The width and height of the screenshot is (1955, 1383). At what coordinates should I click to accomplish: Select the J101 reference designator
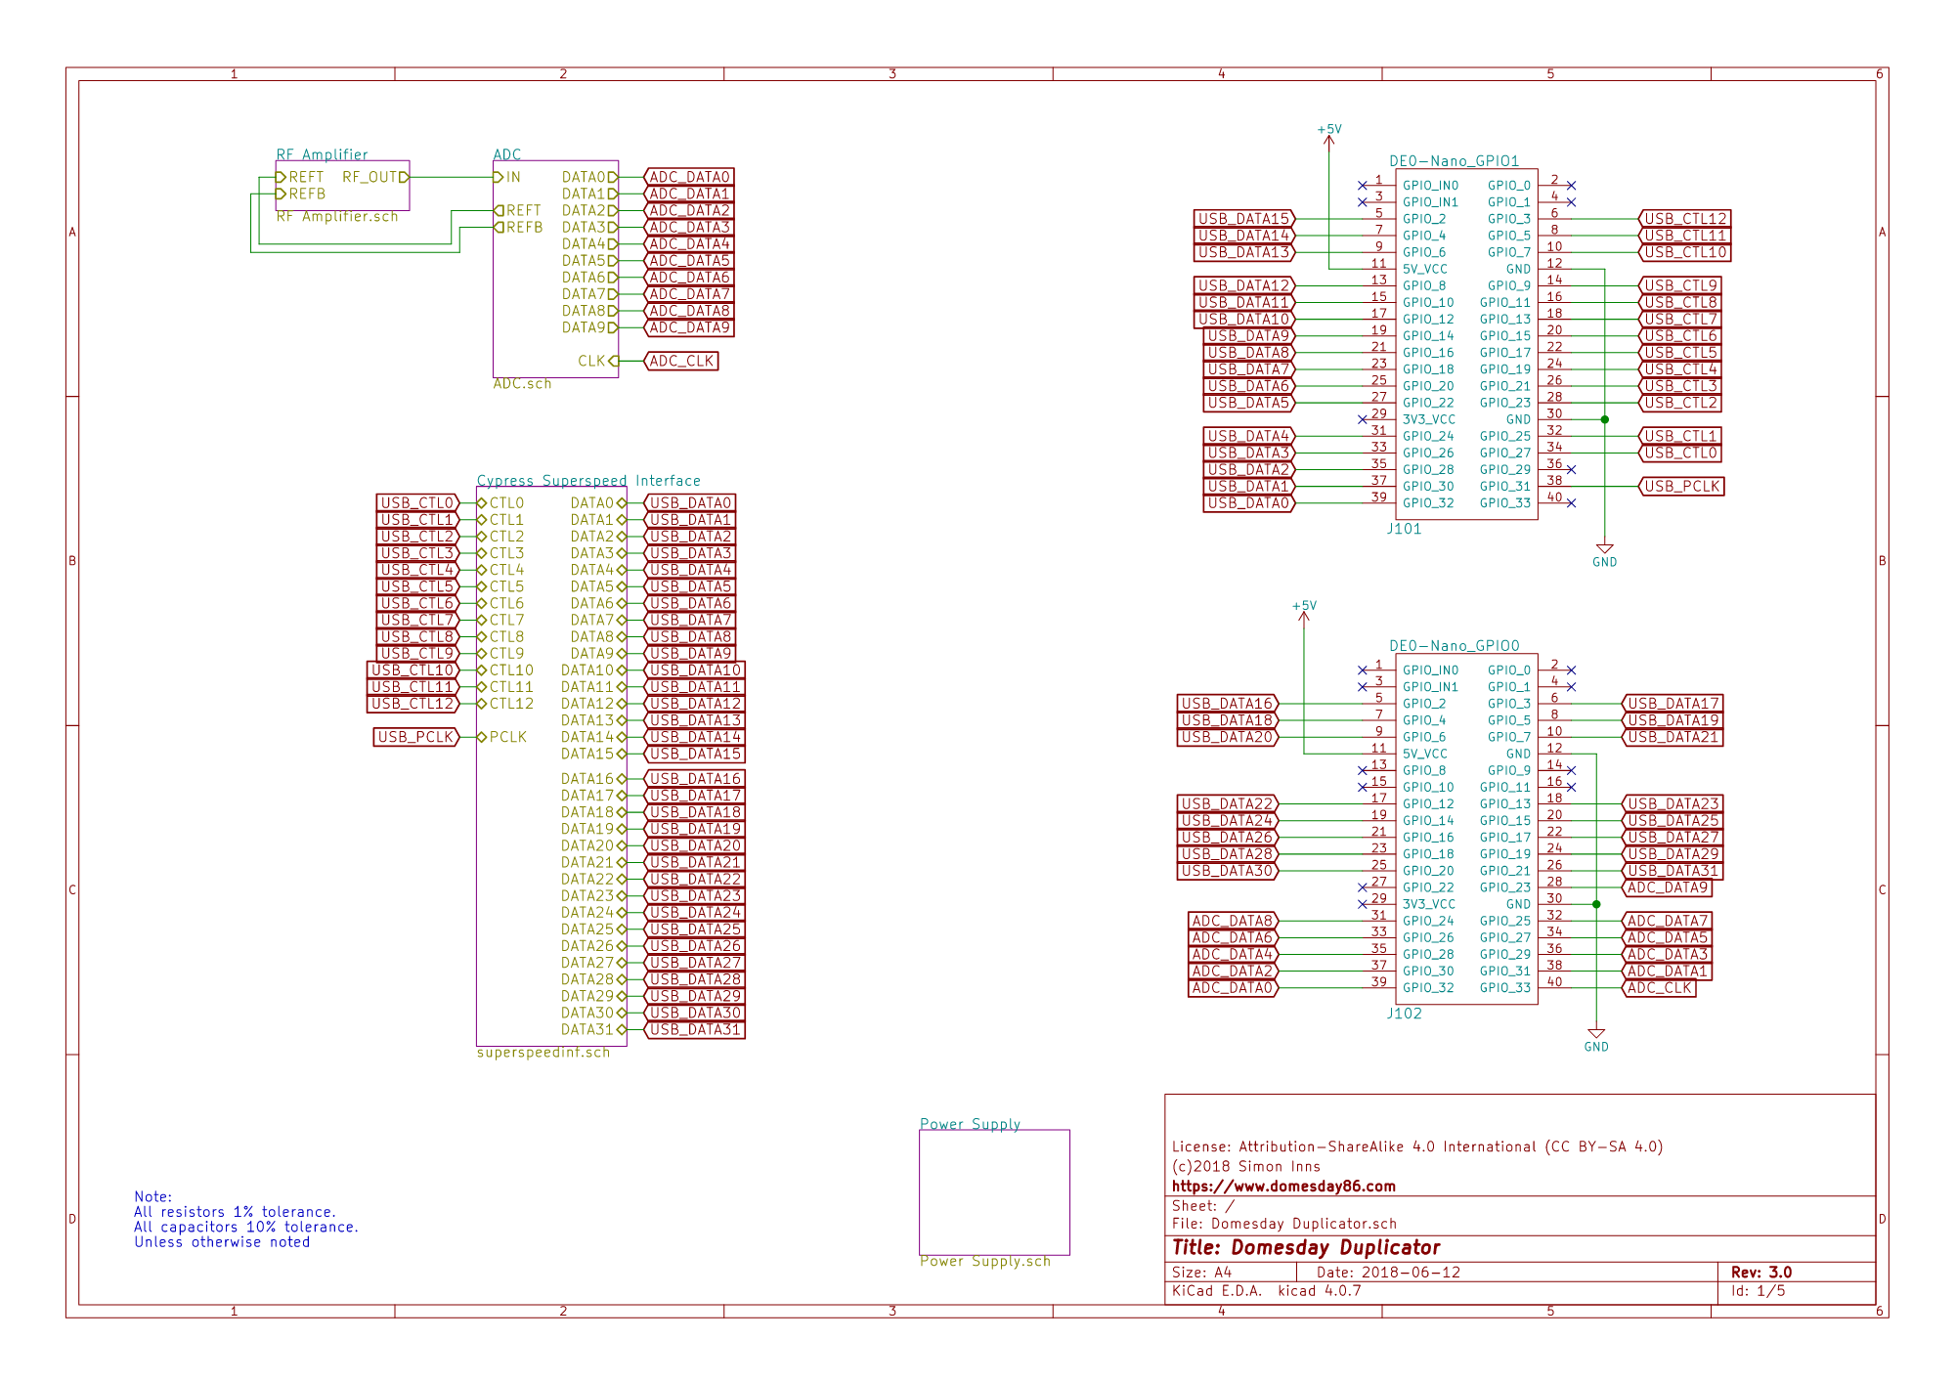coord(1404,529)
